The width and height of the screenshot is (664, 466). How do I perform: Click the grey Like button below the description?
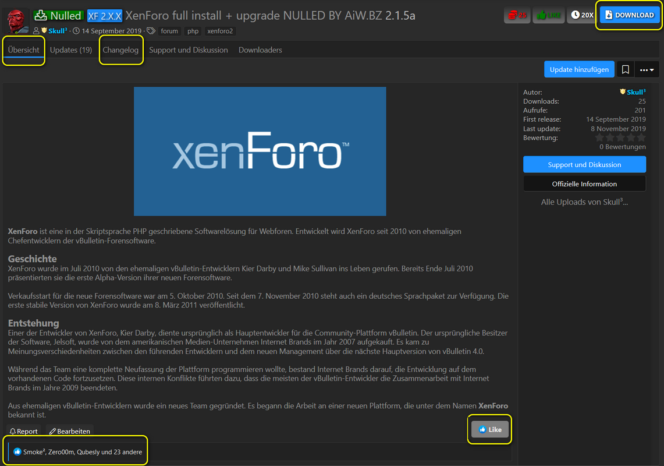point(490,429)
